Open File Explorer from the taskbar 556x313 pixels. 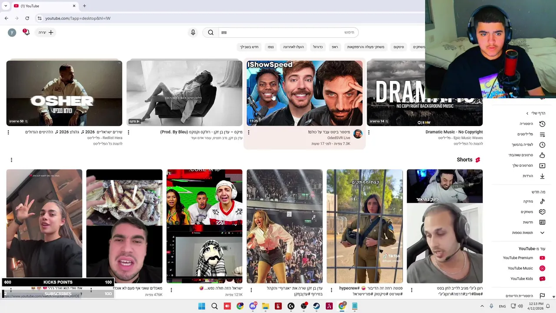[x=265, y=306]
